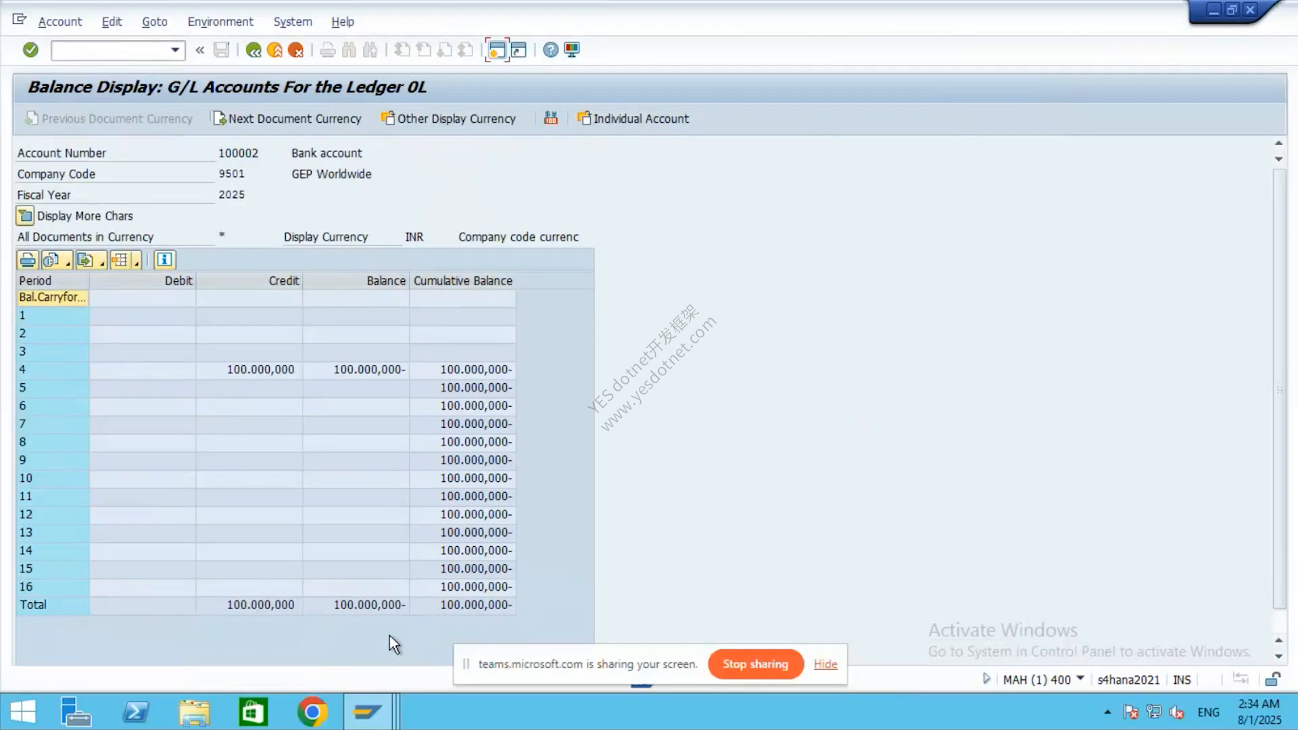Click the Generate Shortcut icon

pyautogui.click(x=519, y=50)
